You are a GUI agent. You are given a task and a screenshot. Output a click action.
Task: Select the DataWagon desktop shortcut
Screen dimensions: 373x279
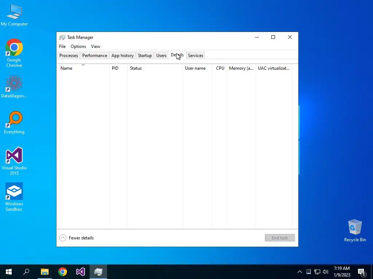[14, 86]
